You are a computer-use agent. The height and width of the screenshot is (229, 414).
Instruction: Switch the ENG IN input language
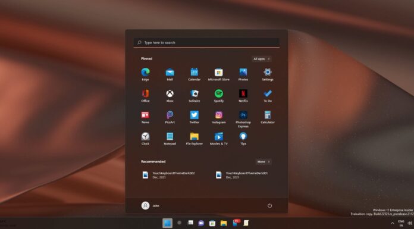[x=401, y=223]
